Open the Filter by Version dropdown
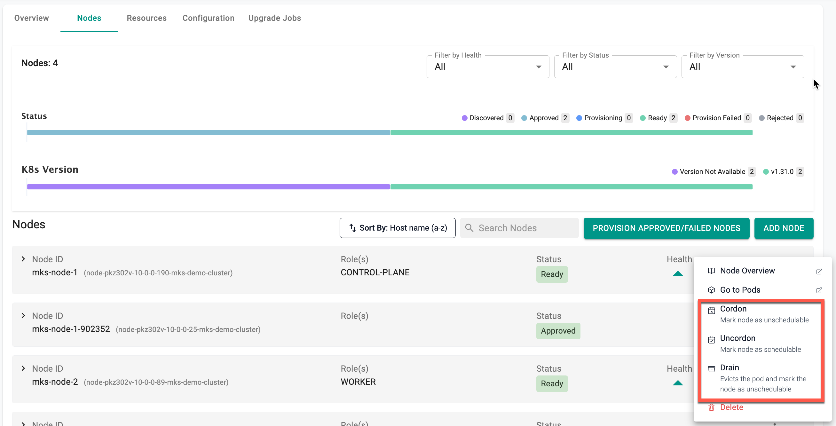Viewport: 836px width, 426px height. point(742,66)
